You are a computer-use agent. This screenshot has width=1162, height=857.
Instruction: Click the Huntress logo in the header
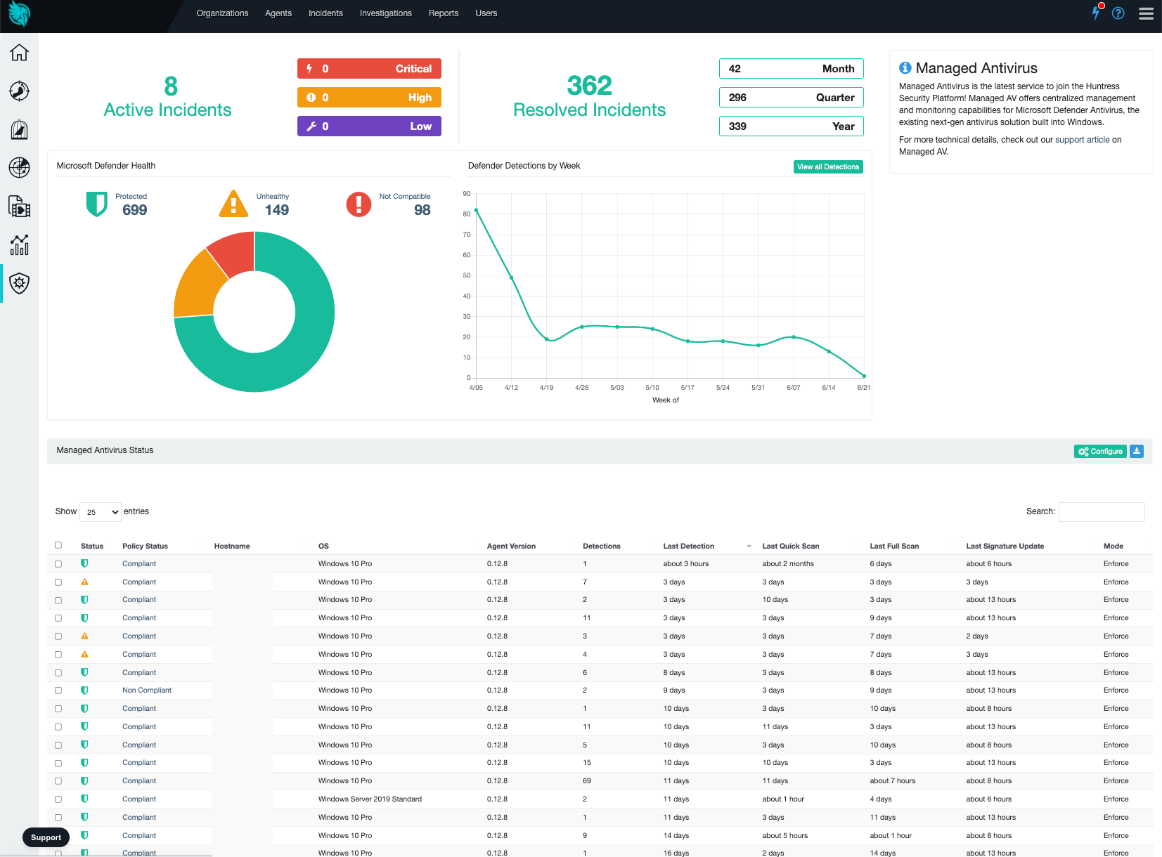tap(19, 13)
